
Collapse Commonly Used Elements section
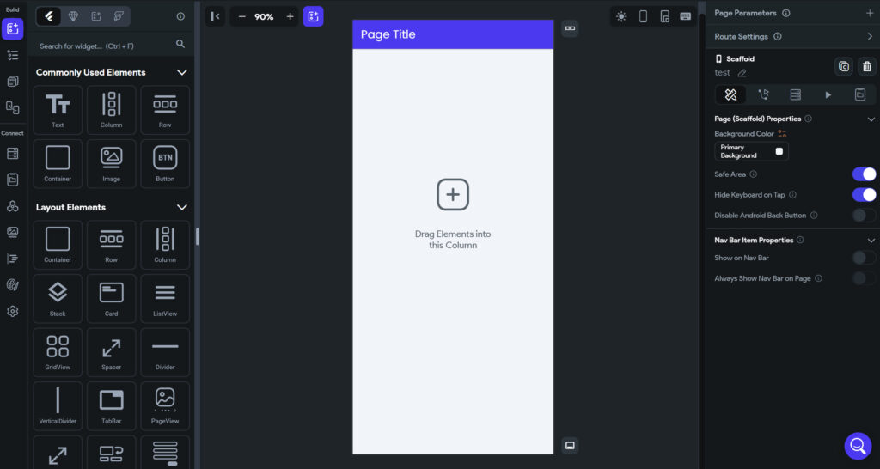coord(182,72)
